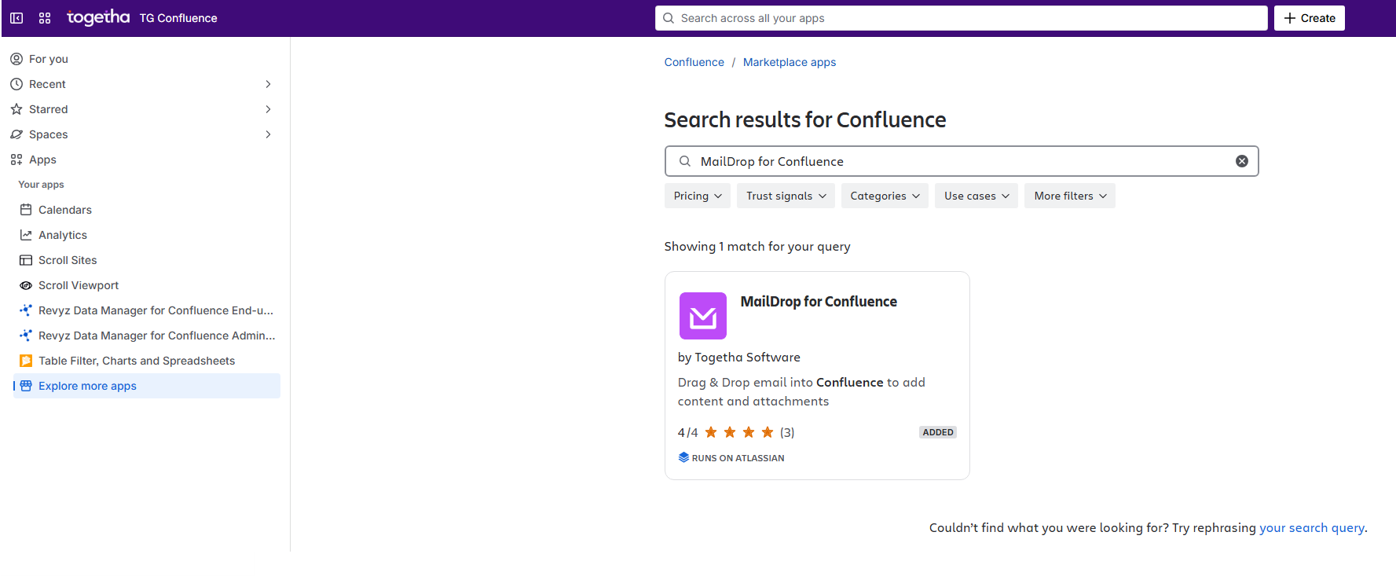The height and width of the screenshot is (576, 1396).
Task: Open the Categories filter dropdown
Action: coord(884,196)
